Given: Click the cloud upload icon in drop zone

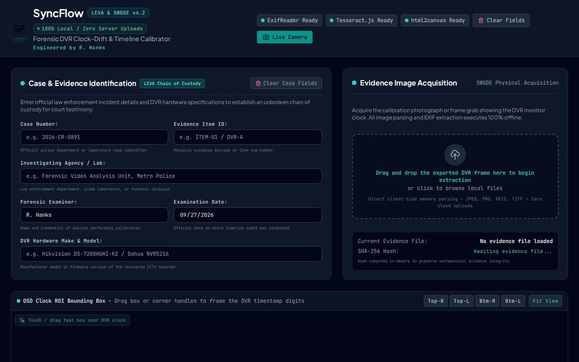Looking at the screenshot, I should click(455, 155).
